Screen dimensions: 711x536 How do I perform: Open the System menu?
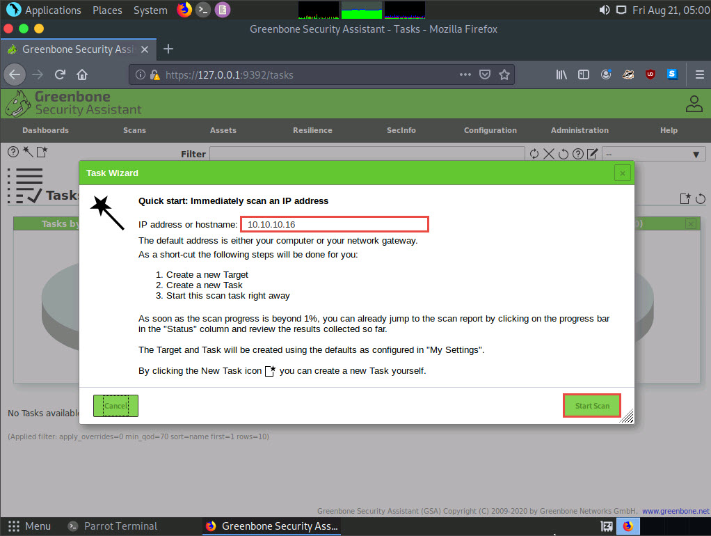click(150, 10)
